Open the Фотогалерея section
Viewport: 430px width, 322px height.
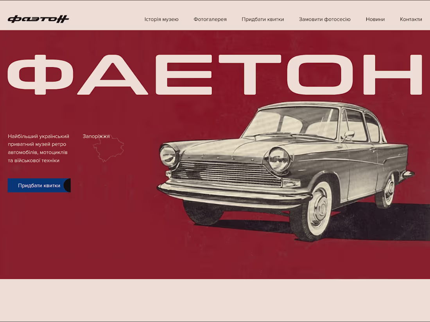point(210,19)
